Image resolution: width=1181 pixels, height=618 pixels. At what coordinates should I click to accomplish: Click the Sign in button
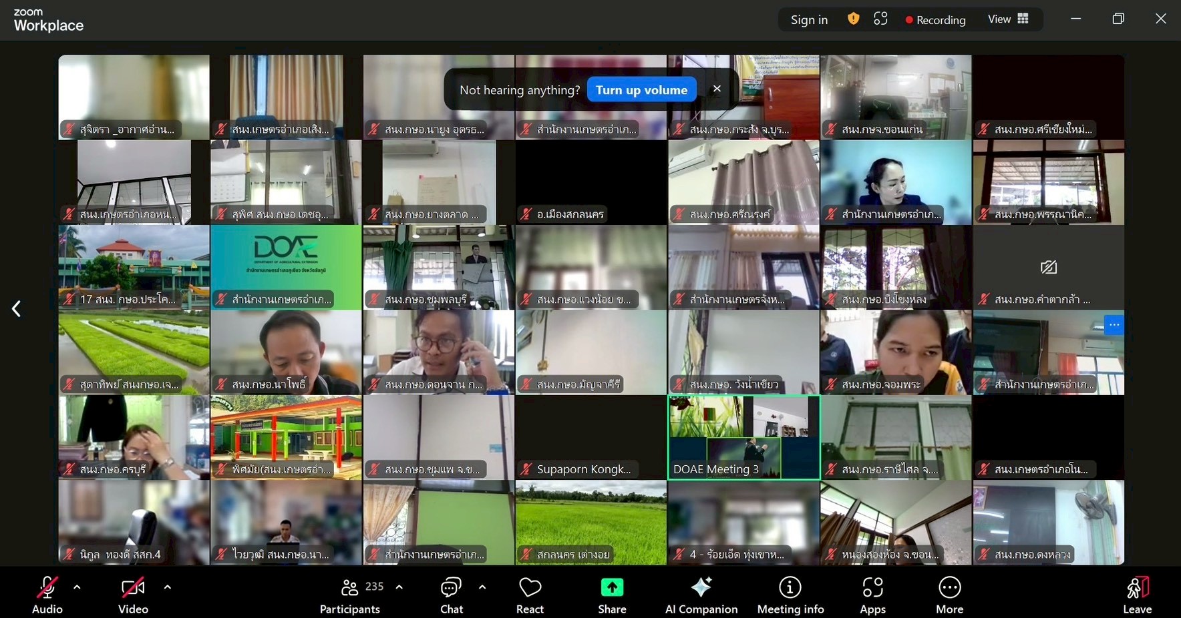click(809, 20)
